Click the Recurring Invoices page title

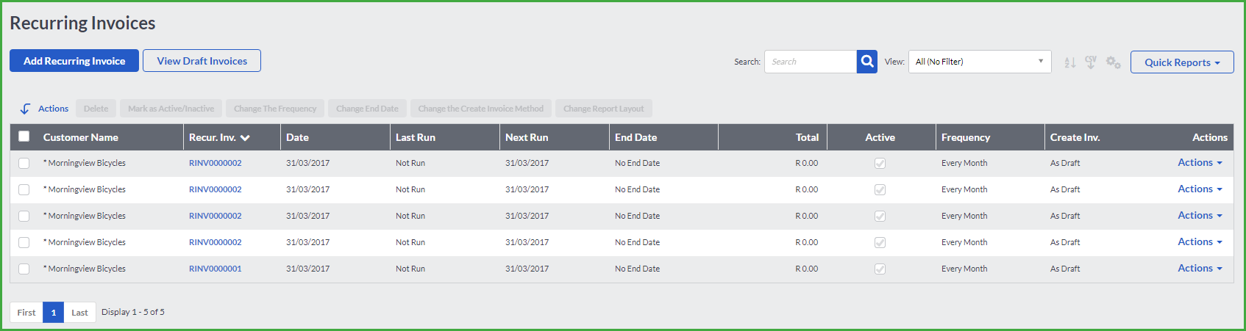click(82, 23)
